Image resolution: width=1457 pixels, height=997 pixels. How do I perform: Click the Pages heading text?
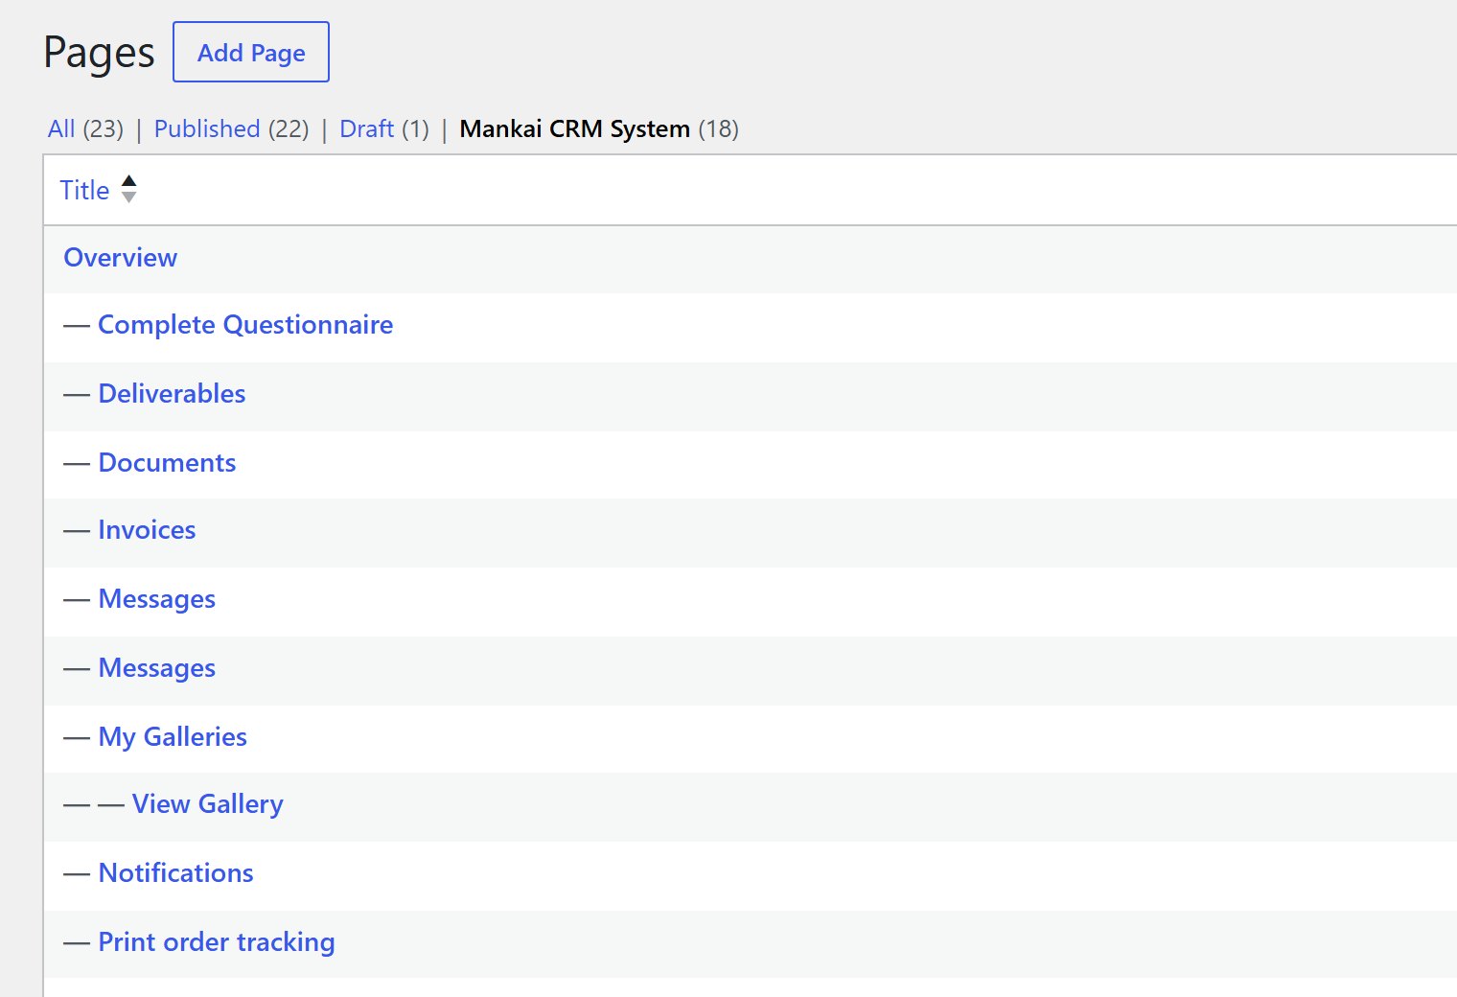[x=99, y=53]
